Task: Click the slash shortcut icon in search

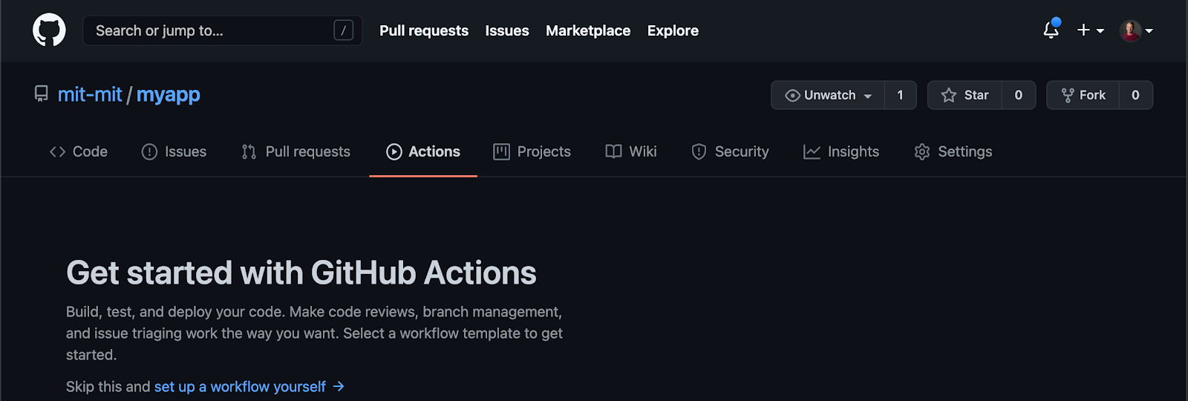Action: click(x=343, y=30)
